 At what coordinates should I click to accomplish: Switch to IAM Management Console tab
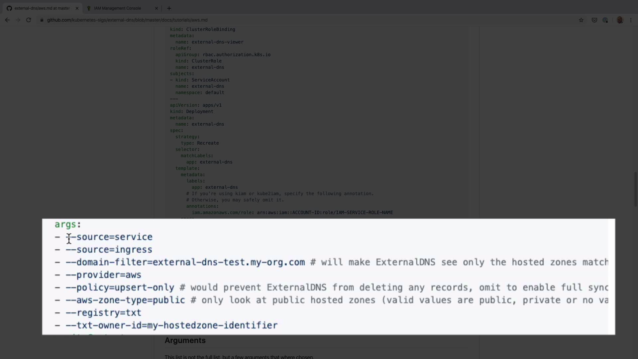[117, 8]
